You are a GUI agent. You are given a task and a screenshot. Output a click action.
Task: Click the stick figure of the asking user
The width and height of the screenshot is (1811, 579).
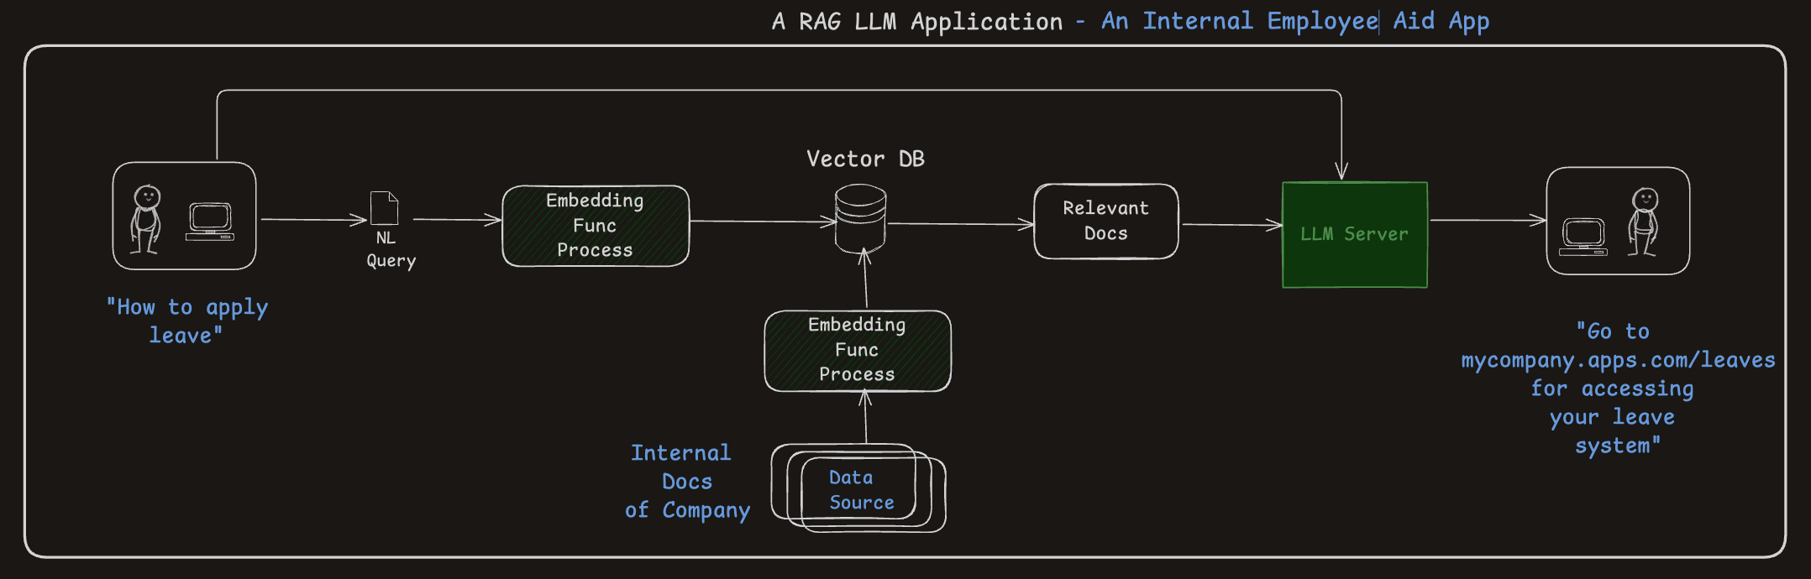pos(146,219)
